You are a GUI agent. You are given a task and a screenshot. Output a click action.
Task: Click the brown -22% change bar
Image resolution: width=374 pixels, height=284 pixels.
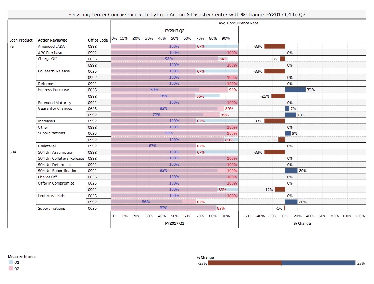(278, 96)
